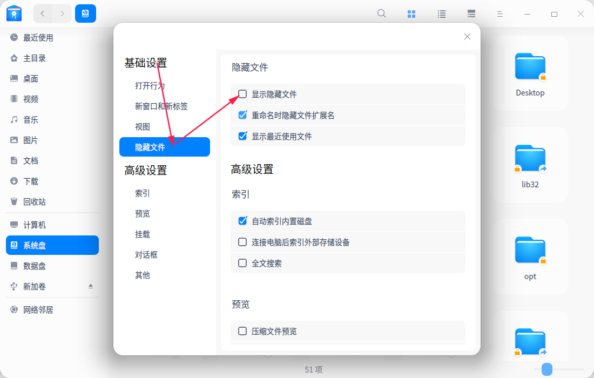Switch to icon grid view
594x378 pixels.
coord(411,14)
